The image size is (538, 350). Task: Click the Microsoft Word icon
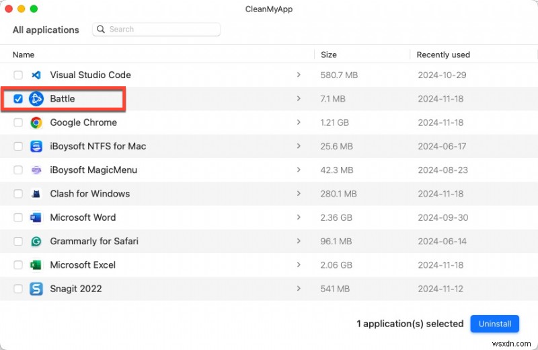tap(36, 217)
